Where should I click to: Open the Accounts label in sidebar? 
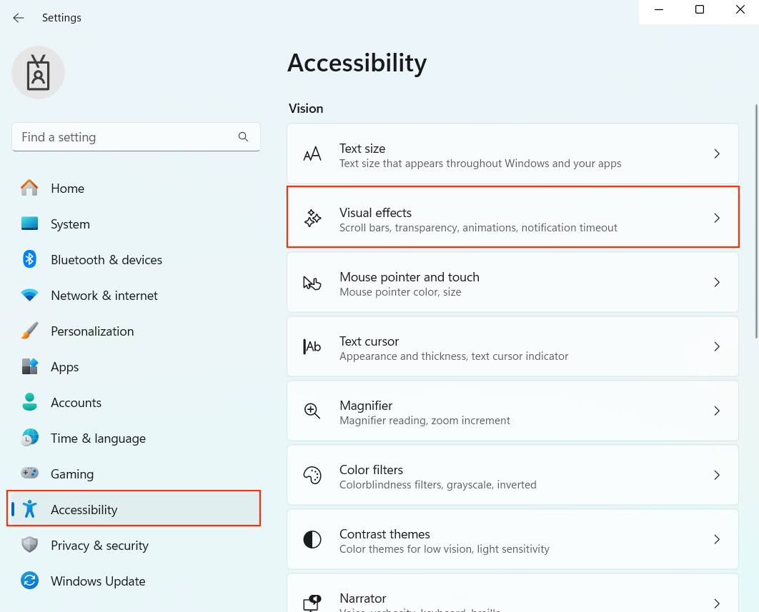pyautogui.click(x=76, y=403)
